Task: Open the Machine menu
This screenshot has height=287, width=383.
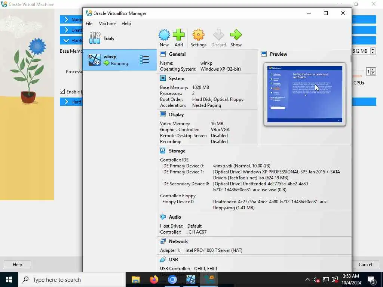Action: pos(107,24)
